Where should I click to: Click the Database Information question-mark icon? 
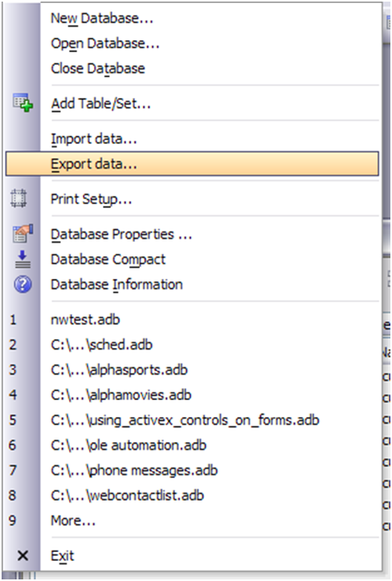click(x=22, y=284)
